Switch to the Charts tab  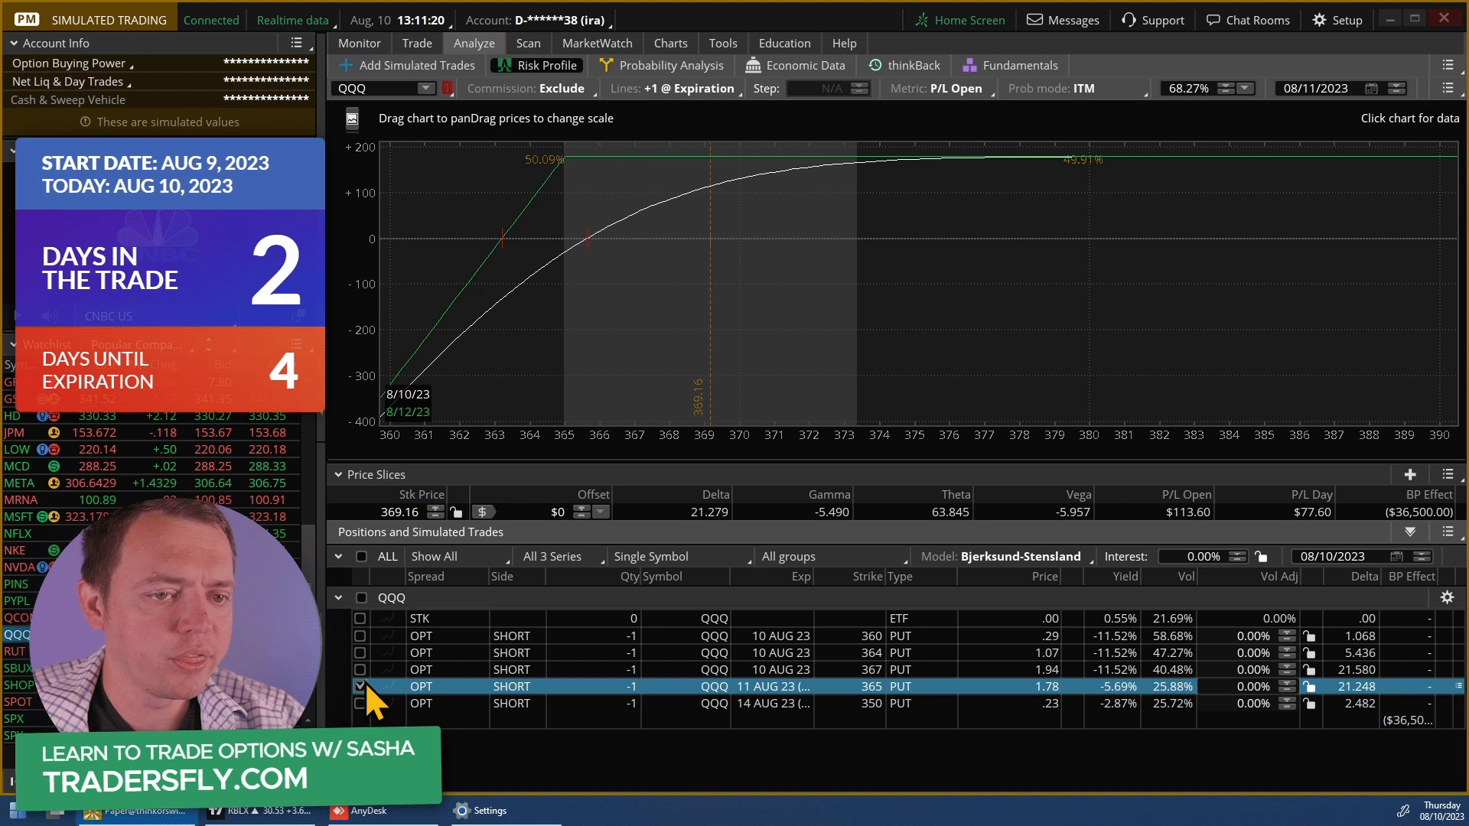click(x=671, y=44)
